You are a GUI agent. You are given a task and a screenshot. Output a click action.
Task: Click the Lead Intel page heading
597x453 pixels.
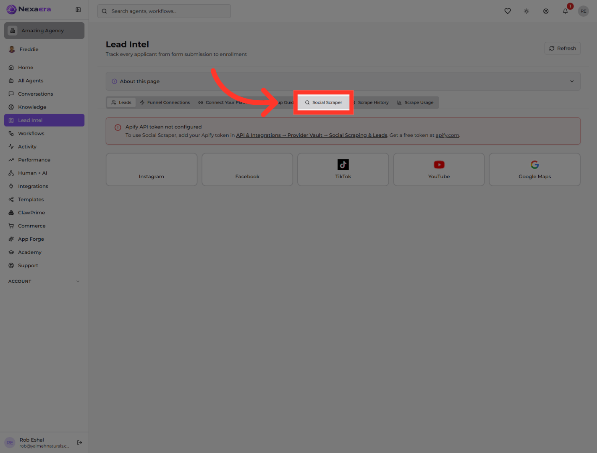[x=127, y=44]
